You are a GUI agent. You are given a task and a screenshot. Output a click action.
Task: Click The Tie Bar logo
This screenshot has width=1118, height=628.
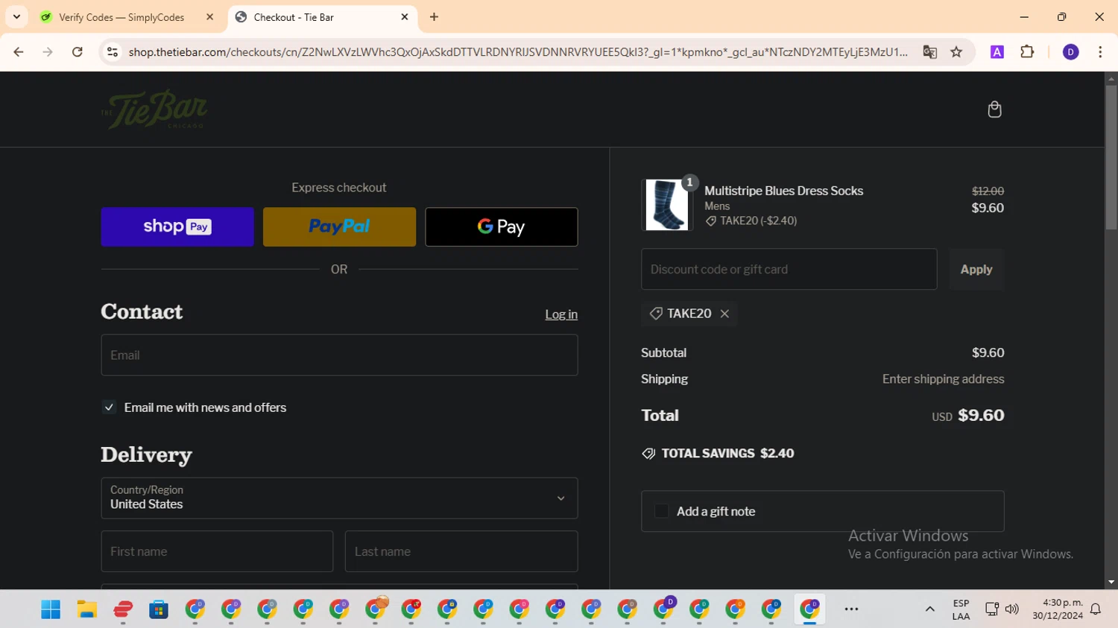coord(154,110)
